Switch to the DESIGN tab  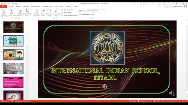(x=26, y=7)
